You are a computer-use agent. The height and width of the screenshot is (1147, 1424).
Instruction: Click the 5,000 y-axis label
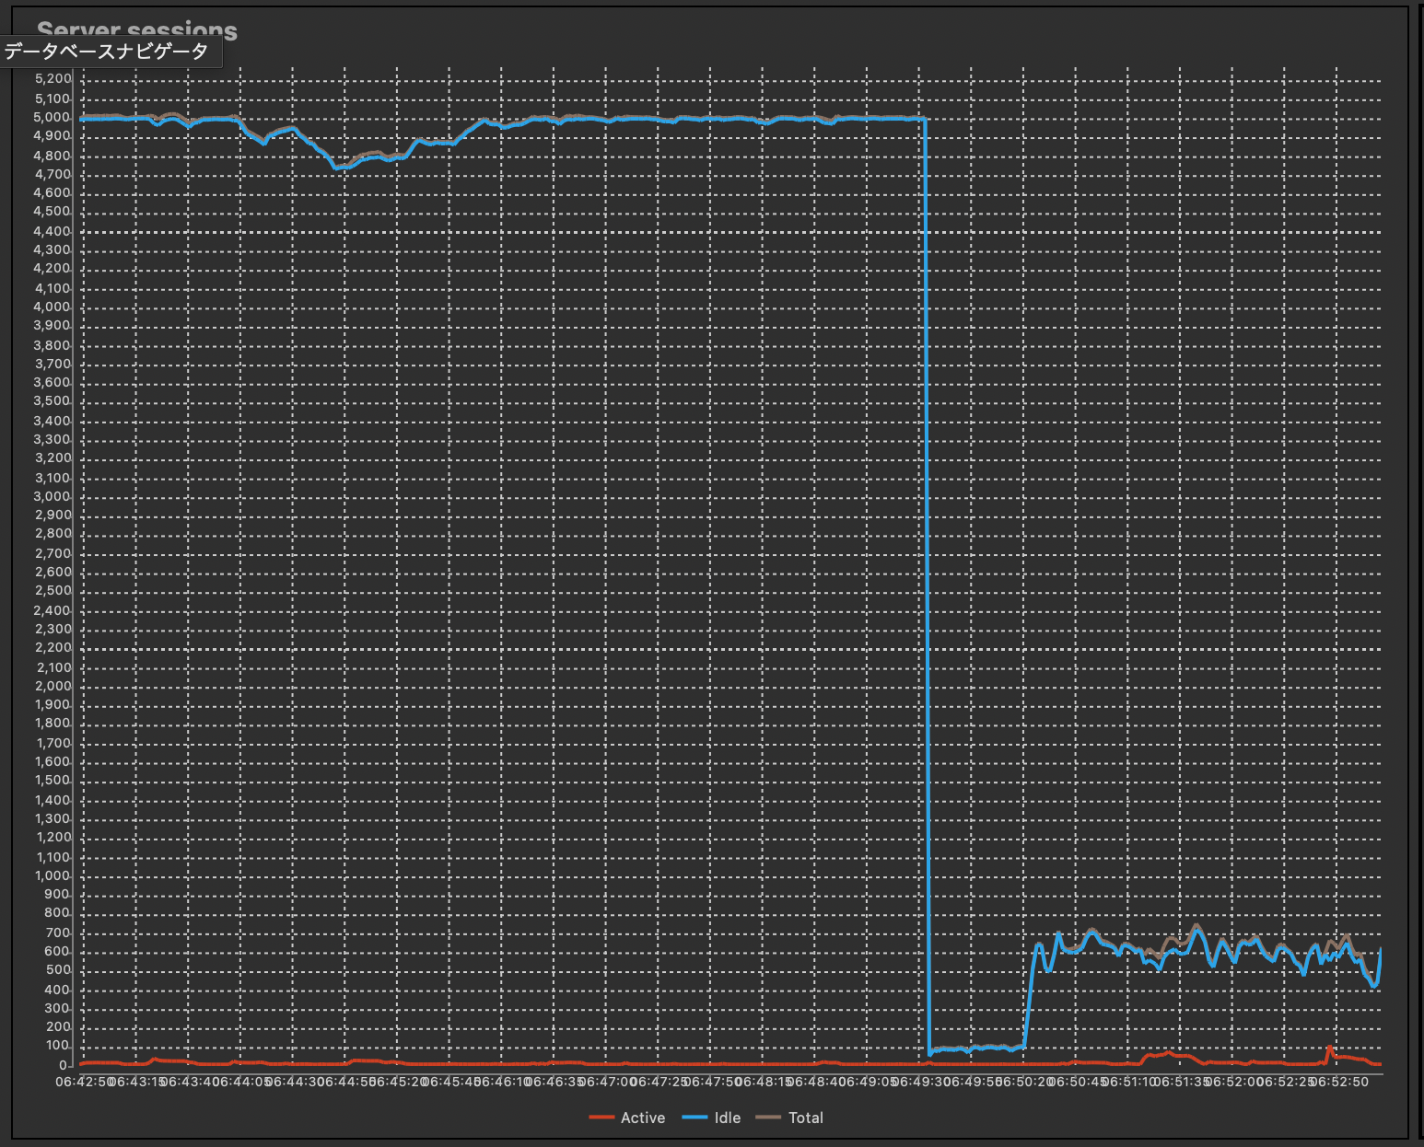53,118
